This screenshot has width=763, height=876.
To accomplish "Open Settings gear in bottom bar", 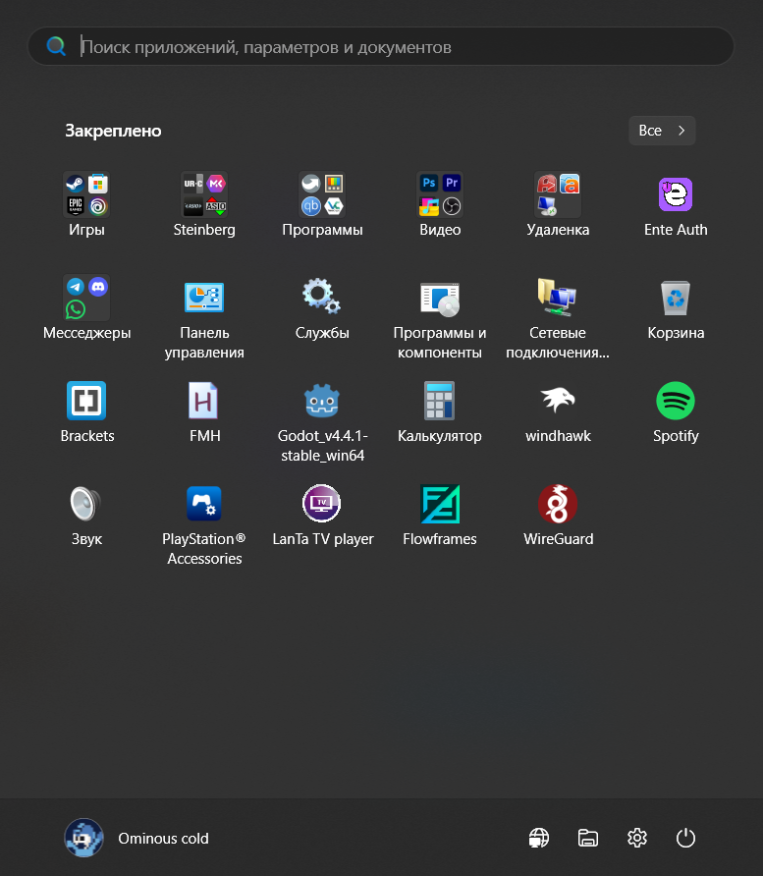I will [x=637, y=838].
